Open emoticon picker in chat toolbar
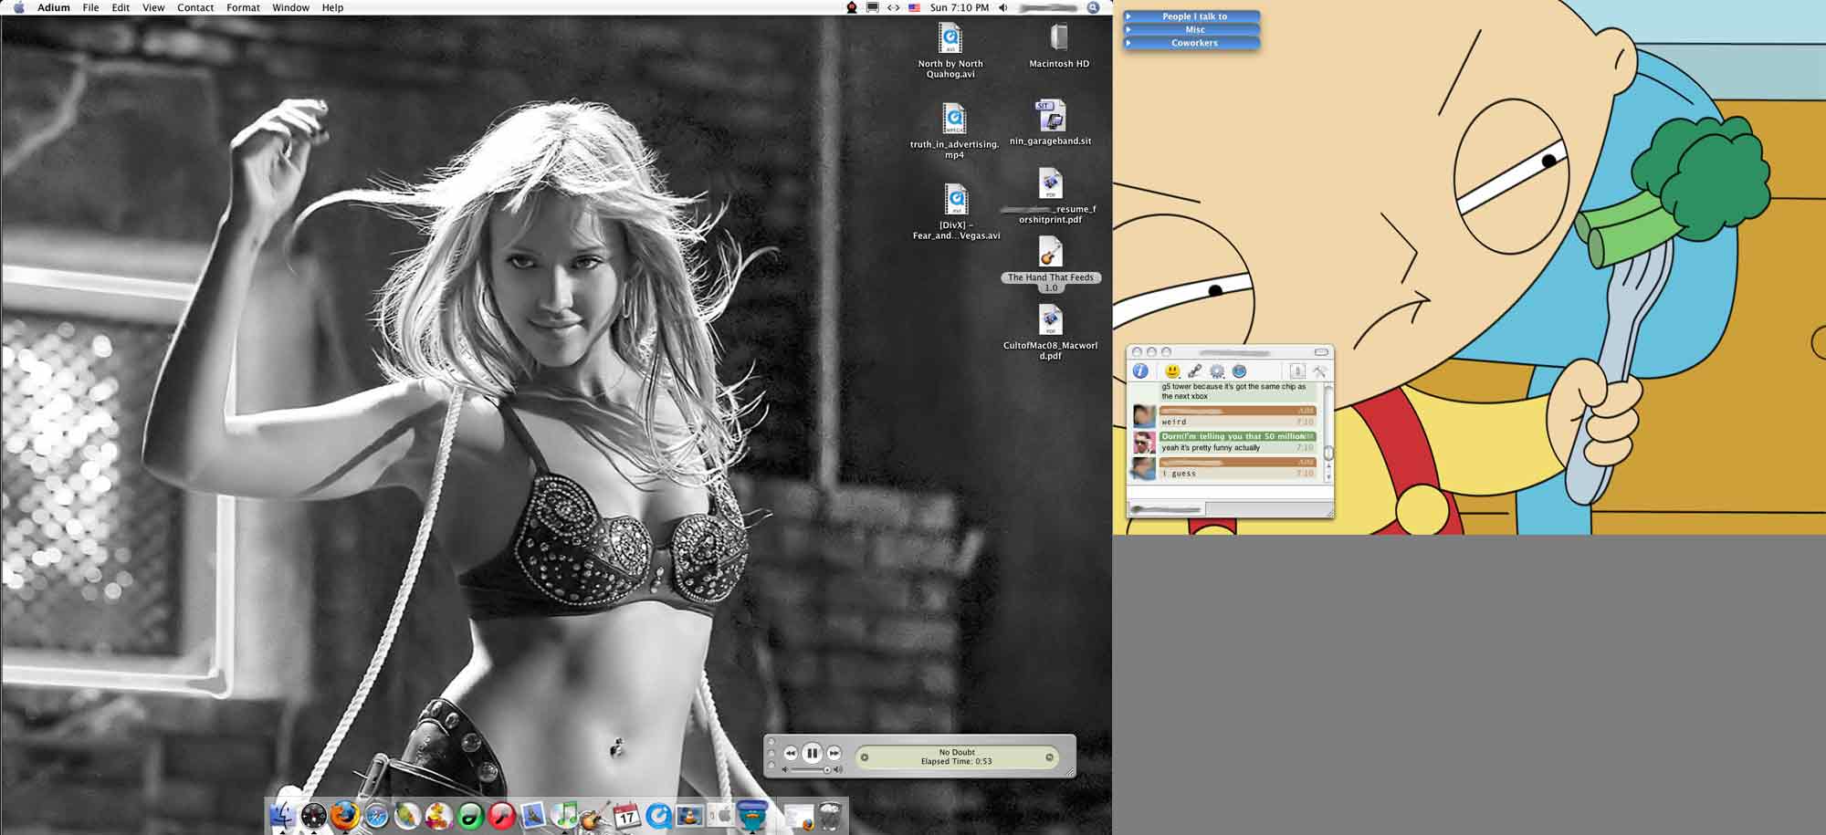The width and height of the screenshot is (1826, 835). tap(1172, 371)
